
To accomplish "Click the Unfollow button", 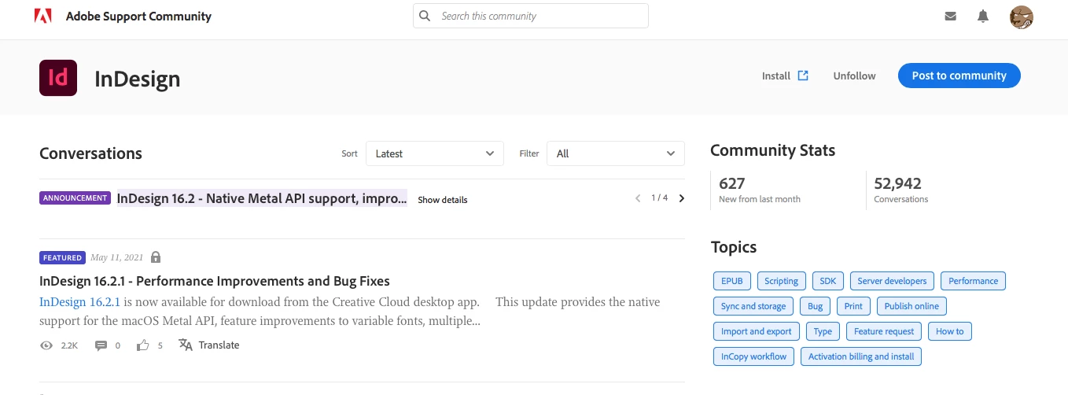I will coord(854,76).
